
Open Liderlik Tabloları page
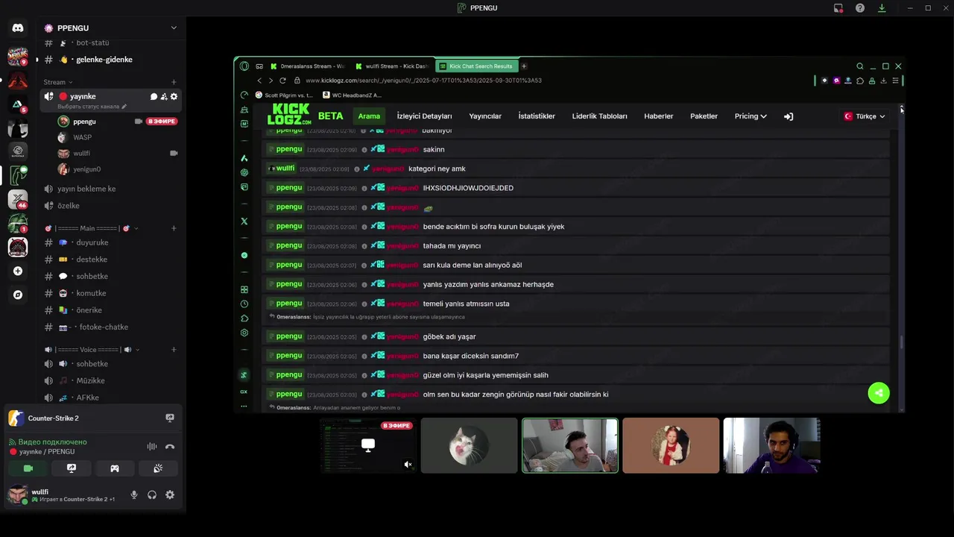click(599, 116)
